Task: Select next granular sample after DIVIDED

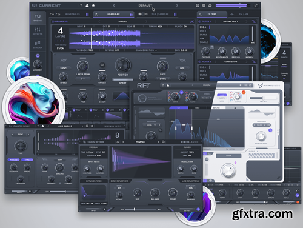Action: coord(146,21)
